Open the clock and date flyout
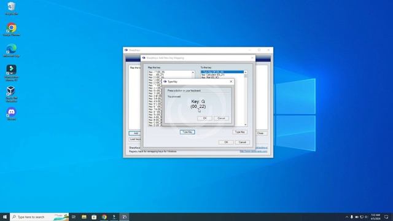 pos(375,217)
